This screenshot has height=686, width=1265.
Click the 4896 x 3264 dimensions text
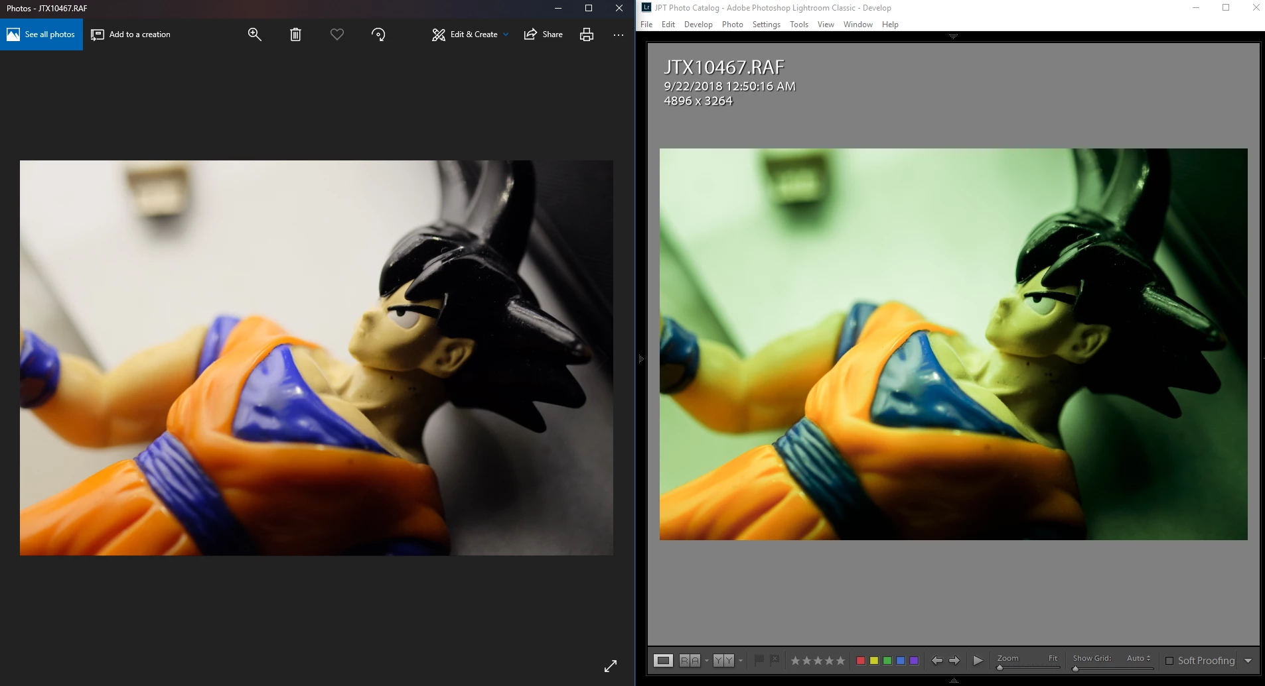[698, 101]
